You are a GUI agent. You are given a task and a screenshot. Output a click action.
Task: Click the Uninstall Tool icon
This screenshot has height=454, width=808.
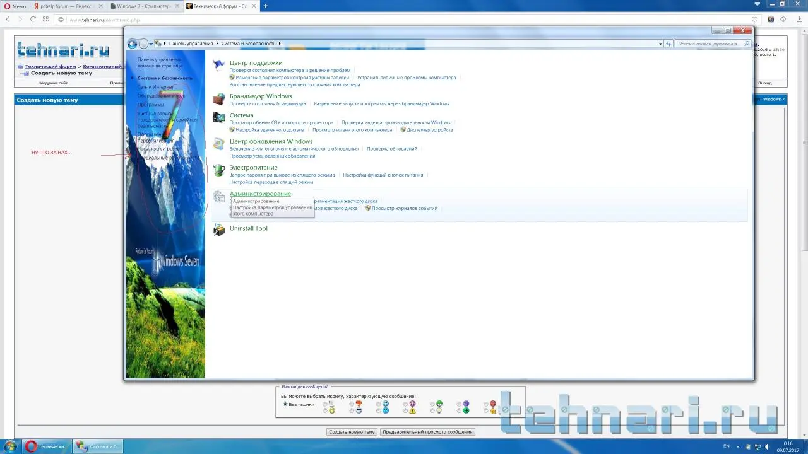(x=218, y=230)
